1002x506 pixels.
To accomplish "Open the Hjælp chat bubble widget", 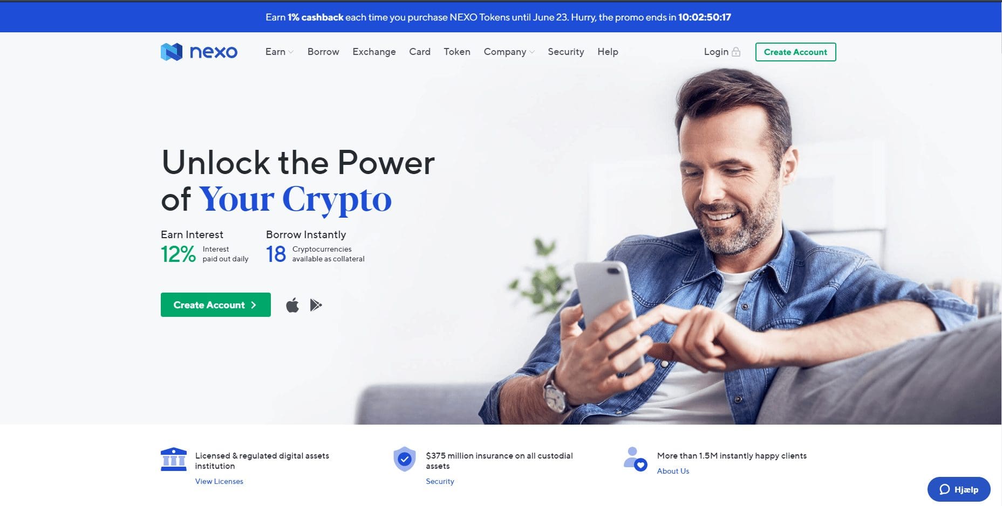I will click(x=959, y=489).
